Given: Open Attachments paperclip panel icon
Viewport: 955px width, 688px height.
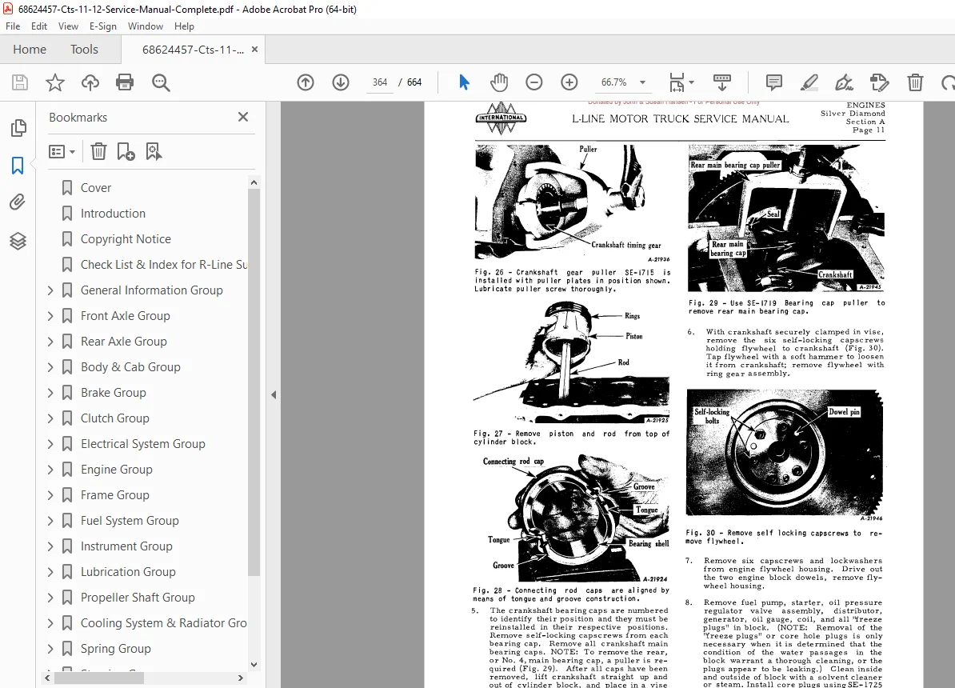Looking at the screenshot, I should click(x=18, y=202).
